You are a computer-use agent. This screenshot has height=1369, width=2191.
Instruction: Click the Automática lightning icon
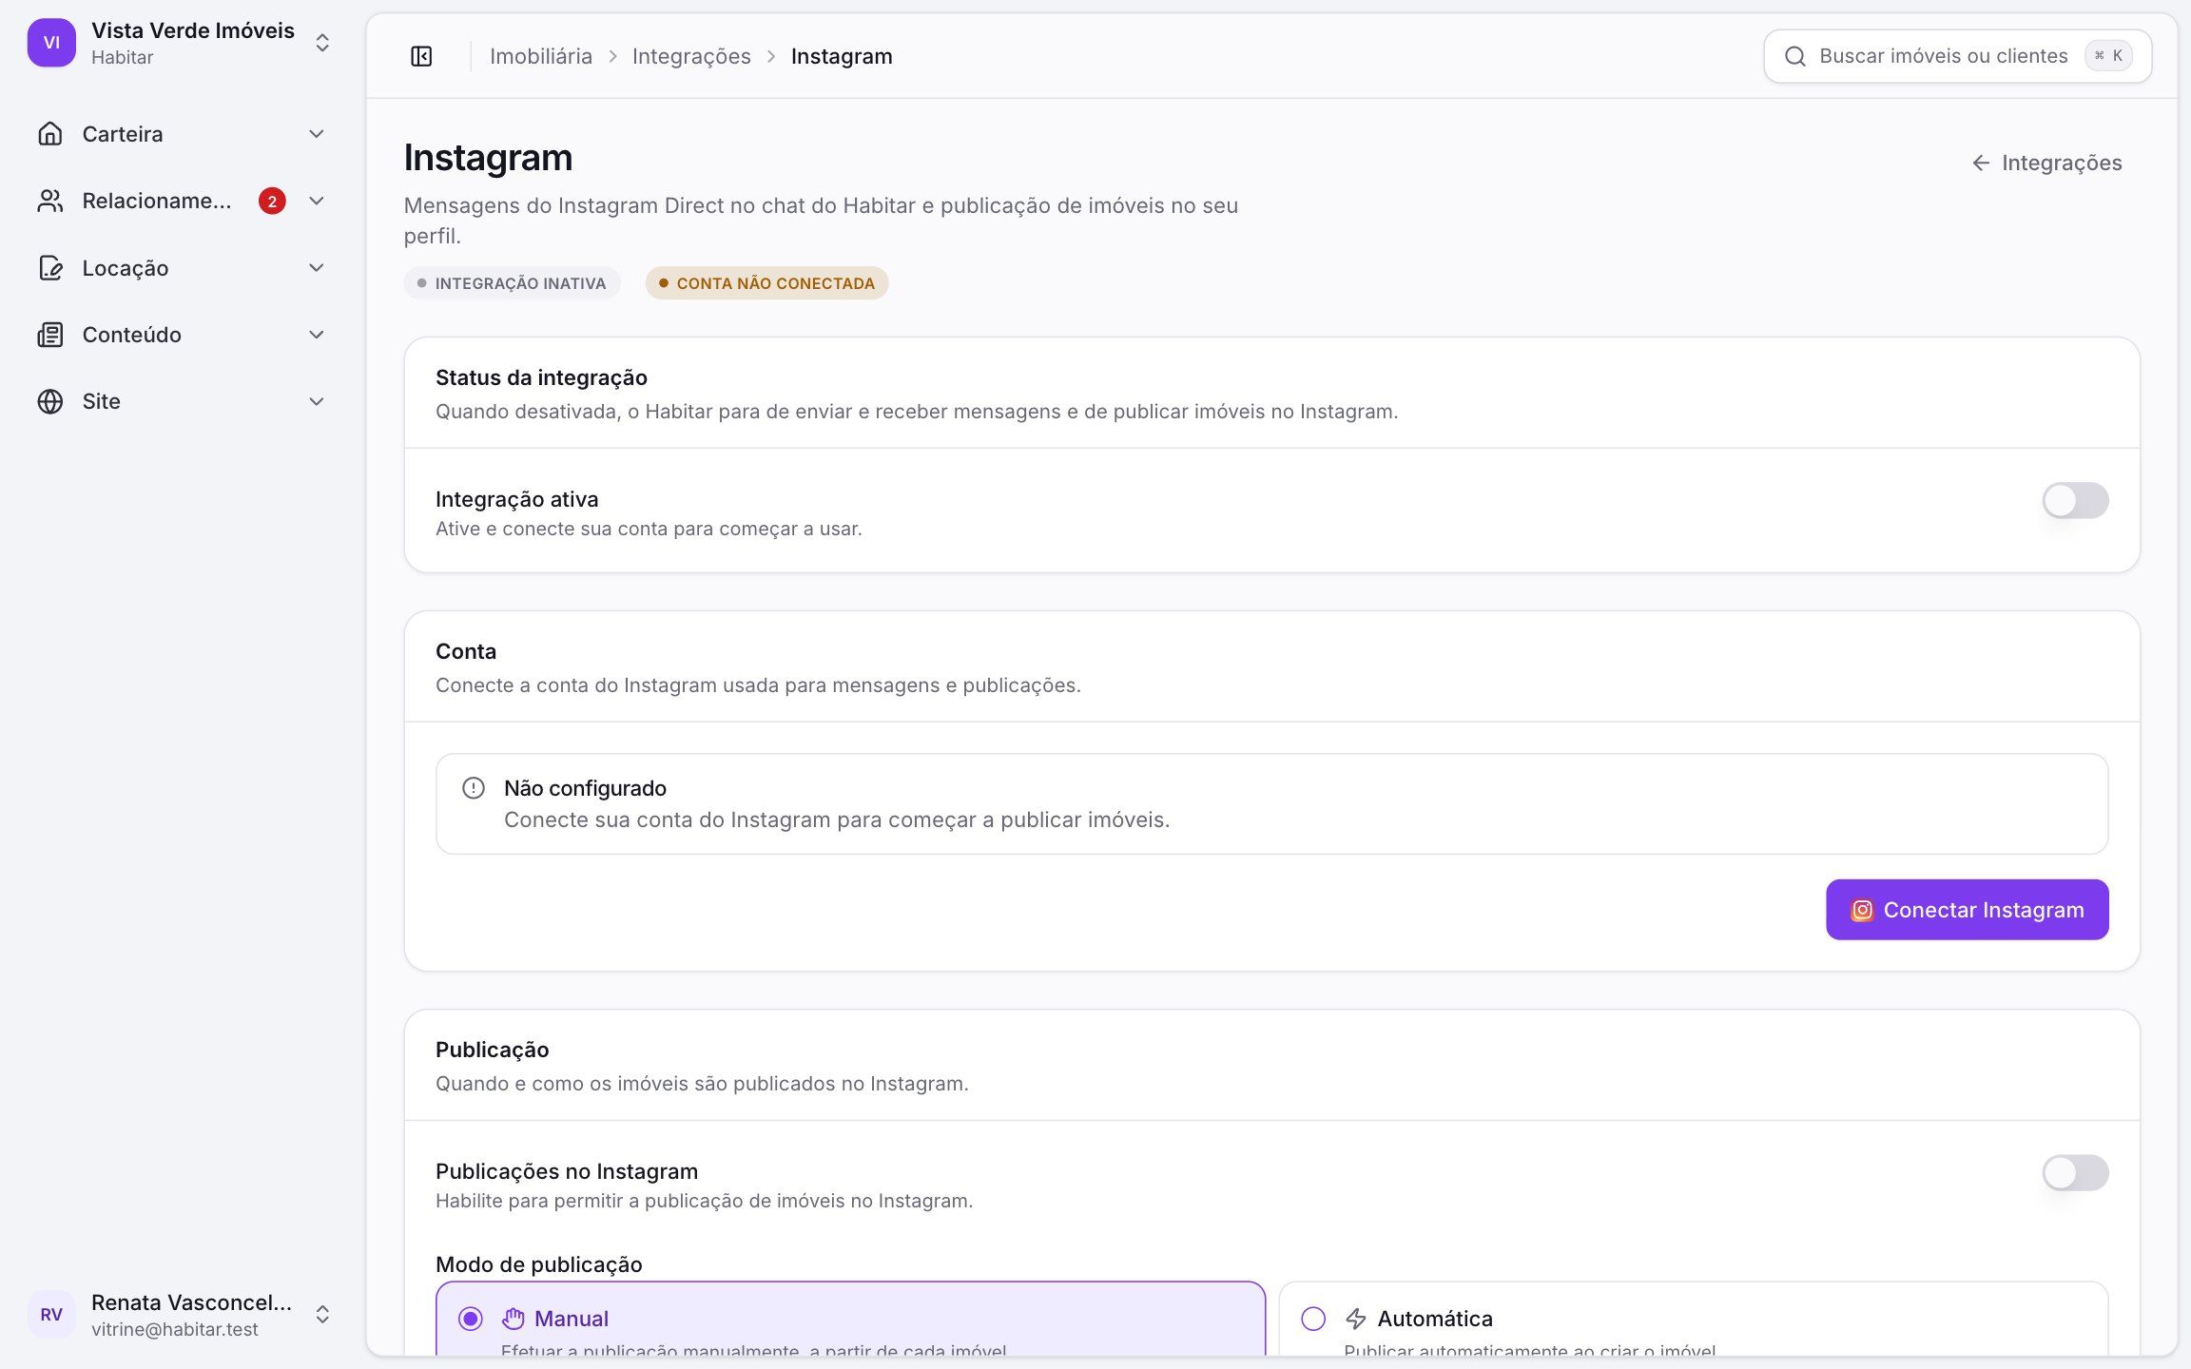(x=1356, y=1319)
